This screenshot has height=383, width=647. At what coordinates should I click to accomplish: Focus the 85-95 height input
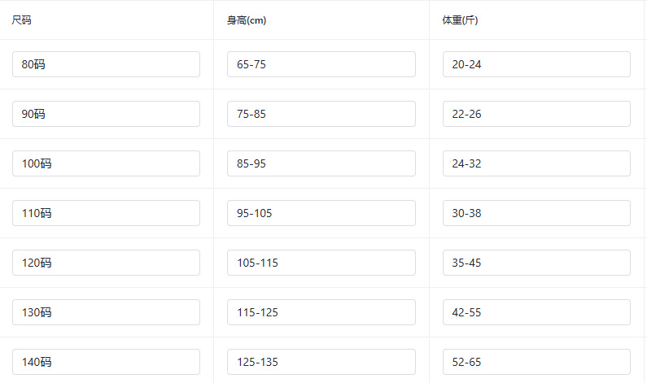pyautogui.click(x=321, y=163)
